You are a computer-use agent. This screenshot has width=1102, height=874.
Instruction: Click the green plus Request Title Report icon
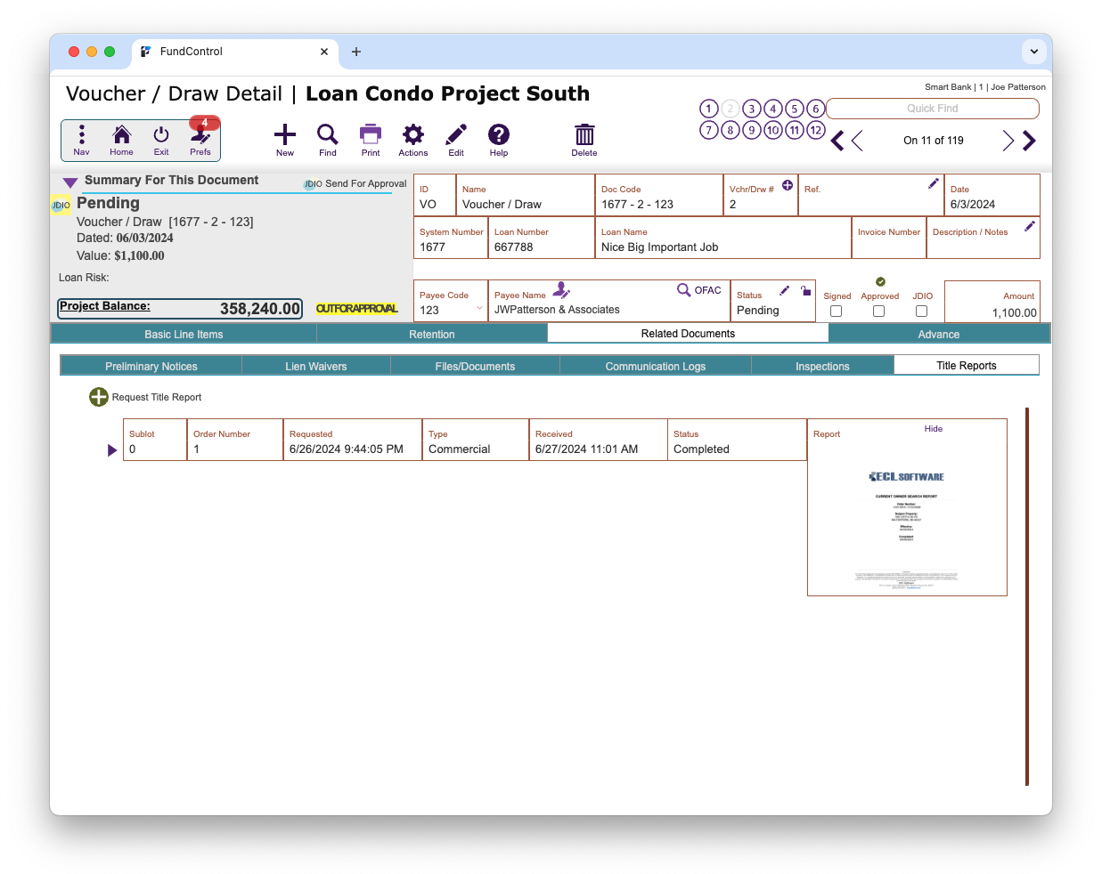point(99,397)
